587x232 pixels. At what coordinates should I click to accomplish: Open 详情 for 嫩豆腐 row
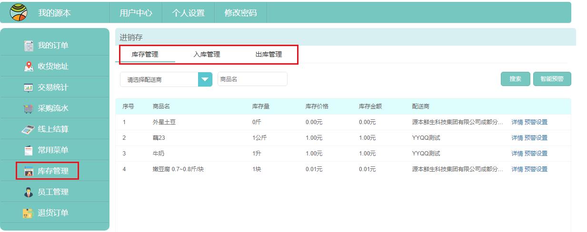(517, 169)
